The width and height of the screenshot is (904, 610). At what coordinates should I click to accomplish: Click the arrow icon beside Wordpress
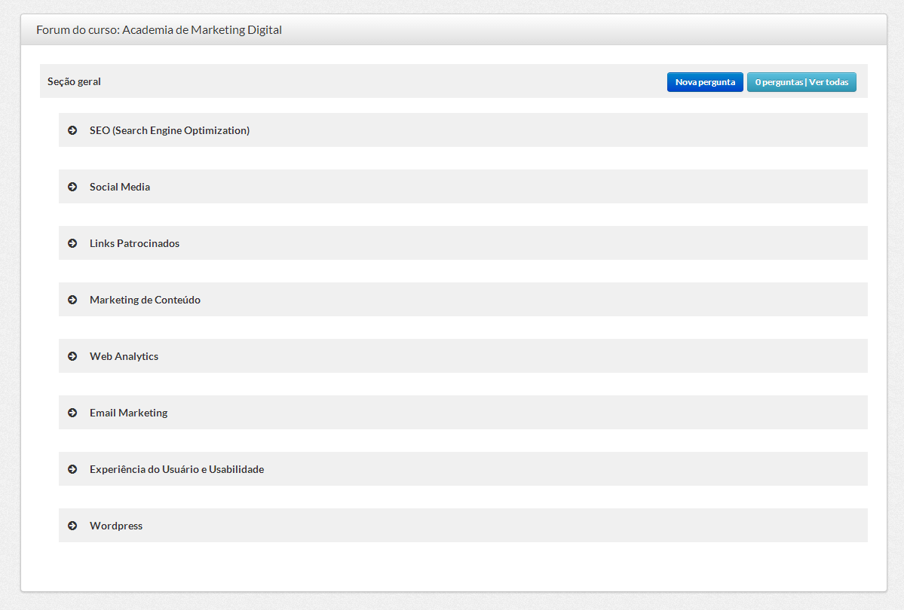click(x=72, y=526)
